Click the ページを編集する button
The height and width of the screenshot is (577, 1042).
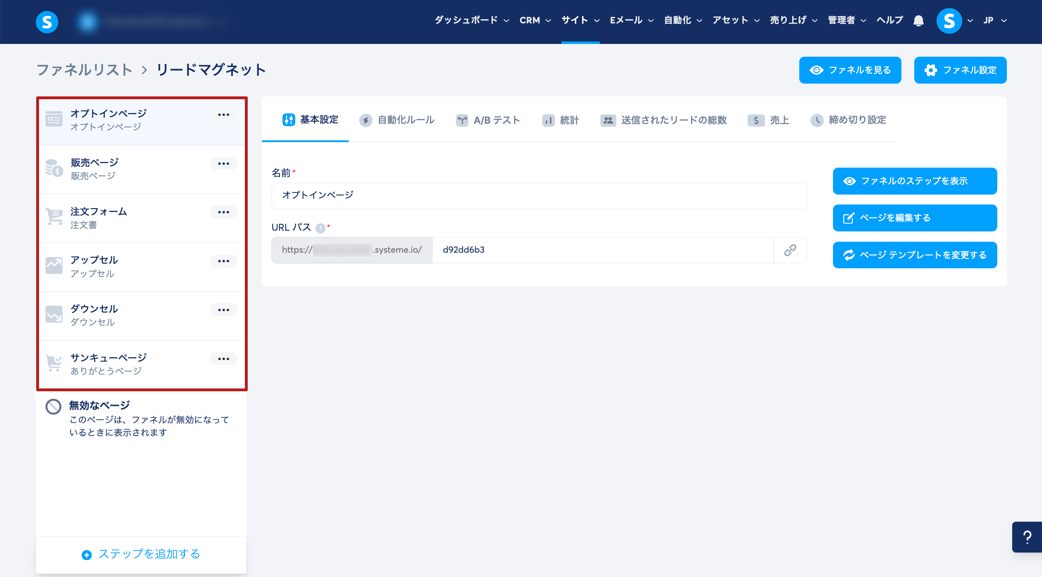click(914, 218)
